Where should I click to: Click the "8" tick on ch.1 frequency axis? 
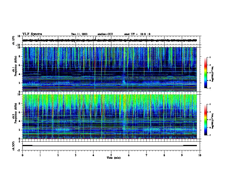coord(20,56)
